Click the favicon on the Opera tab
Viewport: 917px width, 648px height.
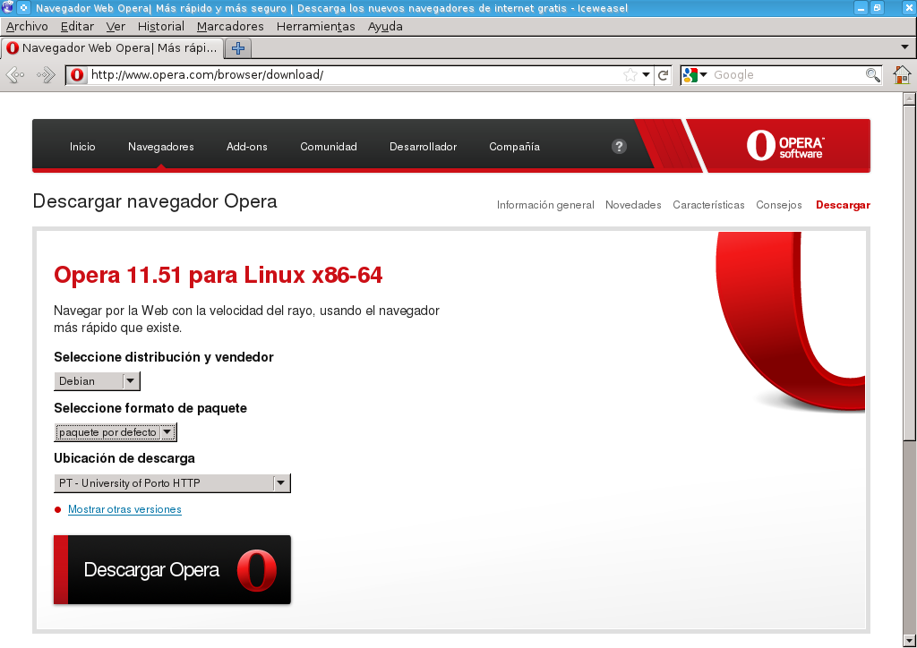13,48
